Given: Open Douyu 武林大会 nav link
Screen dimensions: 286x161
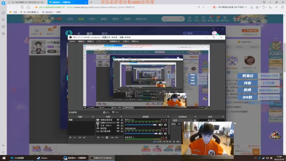Looking at the screenshot, I should [x=141, y=19].
